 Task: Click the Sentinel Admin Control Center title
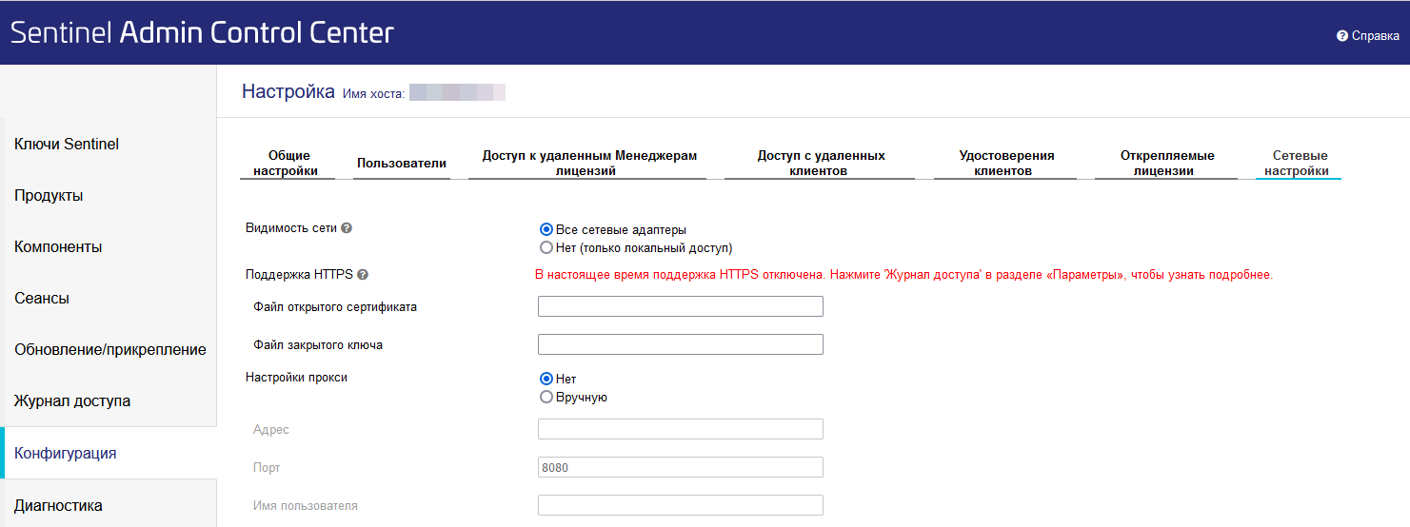(x=202, y=33)
